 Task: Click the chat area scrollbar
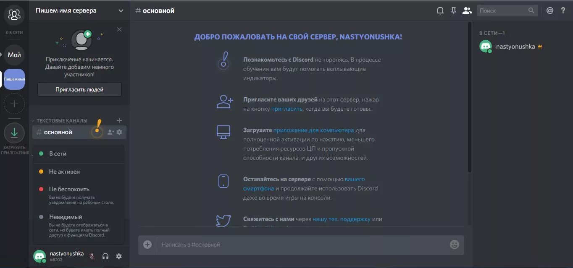[470, 97]
